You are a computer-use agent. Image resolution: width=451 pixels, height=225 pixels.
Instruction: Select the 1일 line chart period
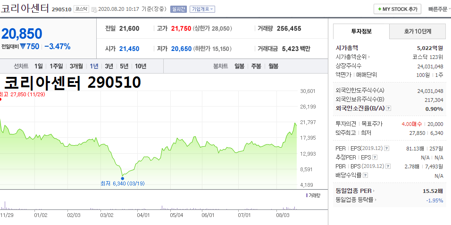[39, 66]
